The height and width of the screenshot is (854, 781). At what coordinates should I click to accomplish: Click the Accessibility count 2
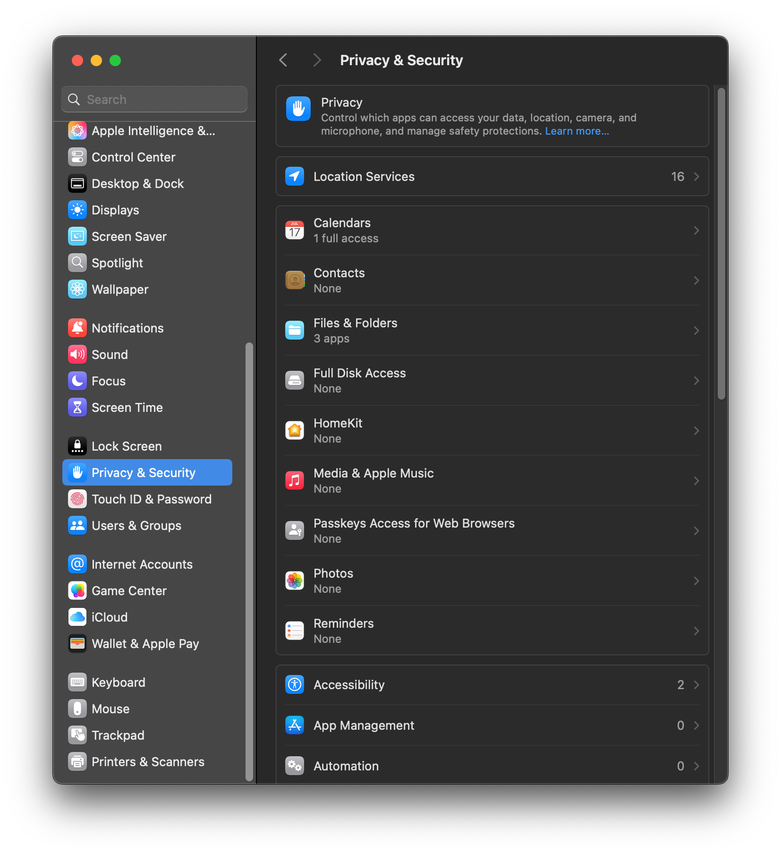(680, 685)
